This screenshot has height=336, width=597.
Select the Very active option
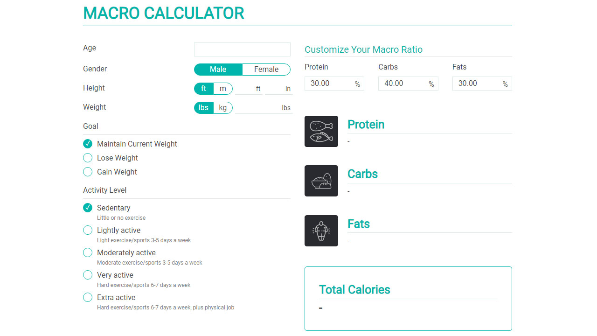pyautogui.click(x=88, y=275)
